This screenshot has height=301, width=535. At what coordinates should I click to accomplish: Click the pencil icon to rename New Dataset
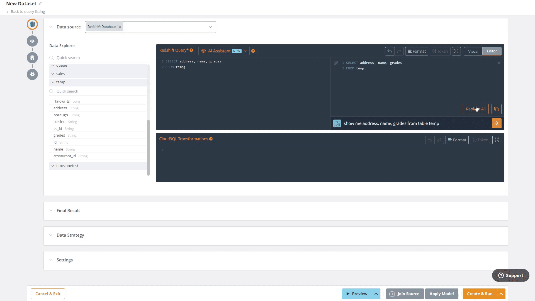40,4
